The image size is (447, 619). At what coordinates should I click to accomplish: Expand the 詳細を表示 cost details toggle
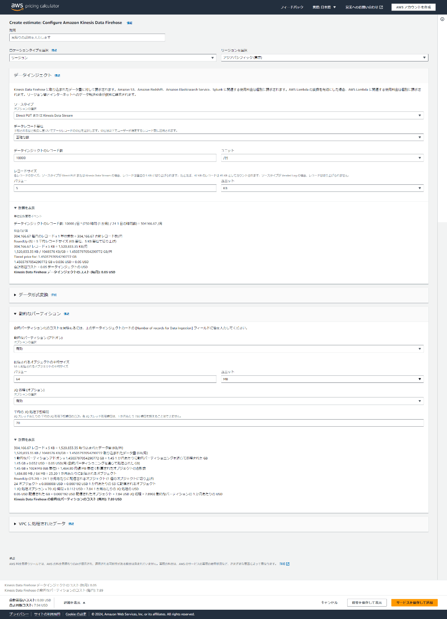pos(74,603)
